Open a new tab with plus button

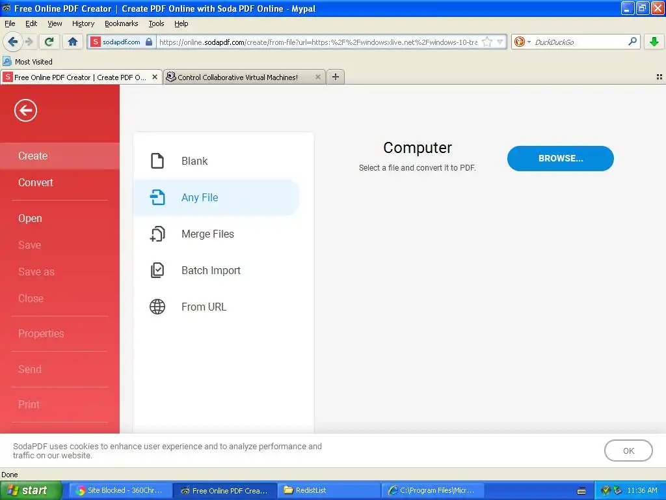click(336, 77)
